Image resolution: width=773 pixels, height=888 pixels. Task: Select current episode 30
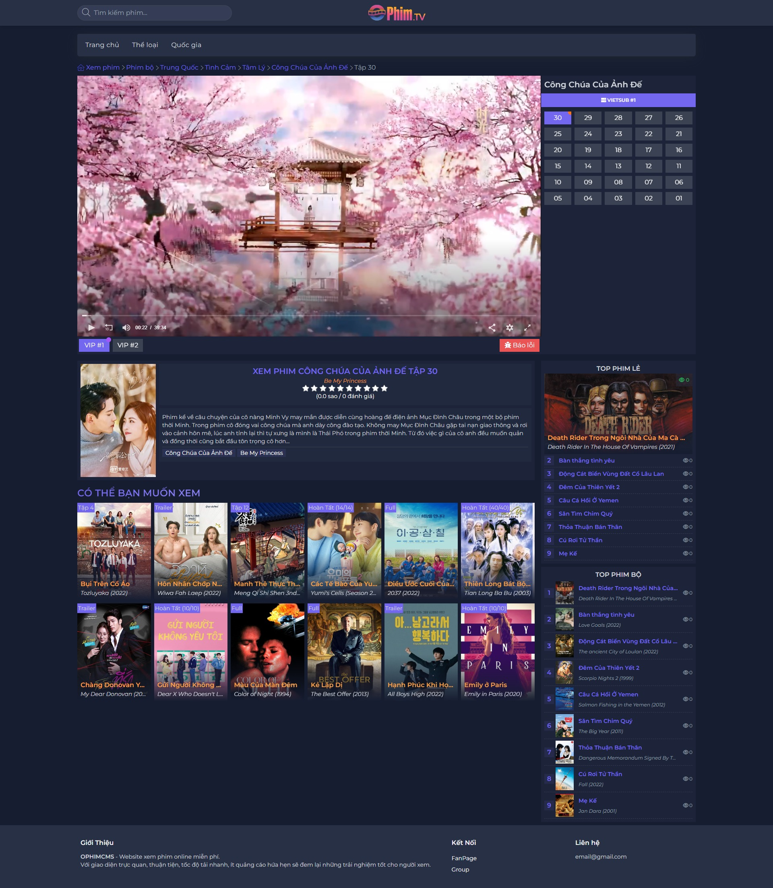pos(558,118)
